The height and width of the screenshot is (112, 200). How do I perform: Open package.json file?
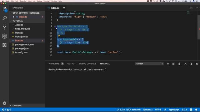tap(27, 49)
